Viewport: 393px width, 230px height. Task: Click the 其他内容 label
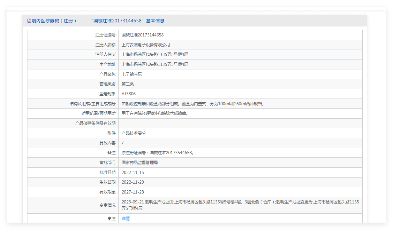coord(108,143)
